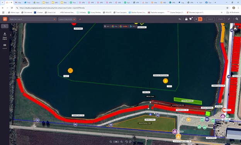
Task: Select the orange car marker near the road
Action: tap(178, 136)
